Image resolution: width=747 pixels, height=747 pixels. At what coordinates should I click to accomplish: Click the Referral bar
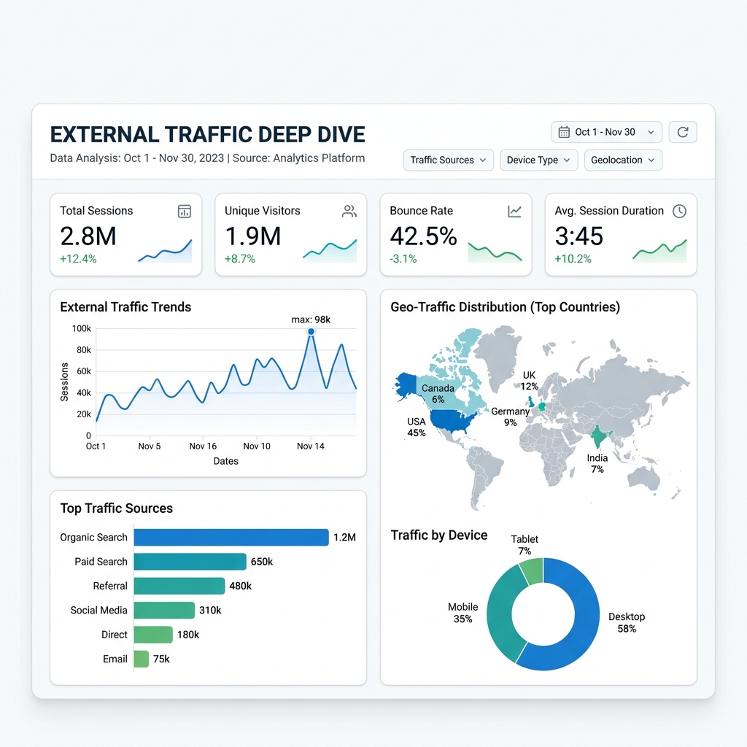pos(179,586)
